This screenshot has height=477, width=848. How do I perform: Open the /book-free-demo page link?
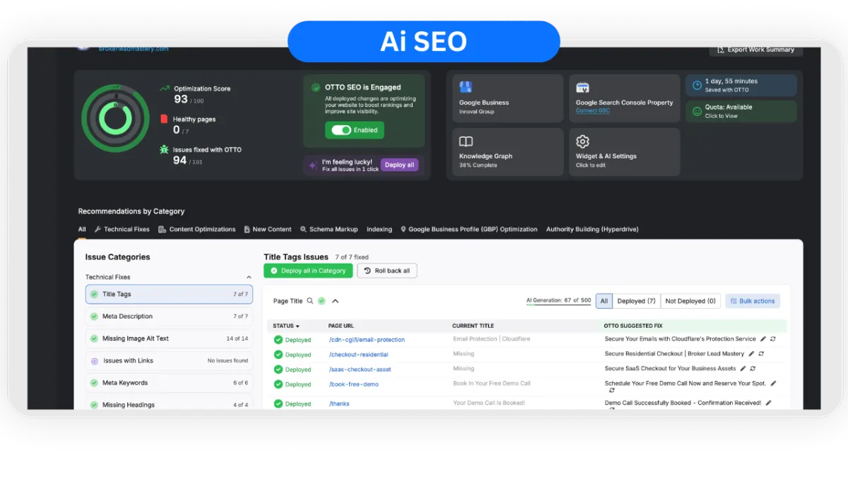[x=353, y=384]
